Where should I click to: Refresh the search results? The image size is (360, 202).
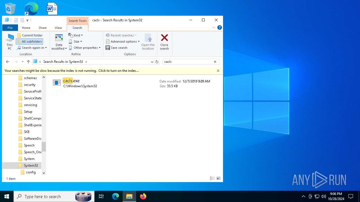point(157,62)
